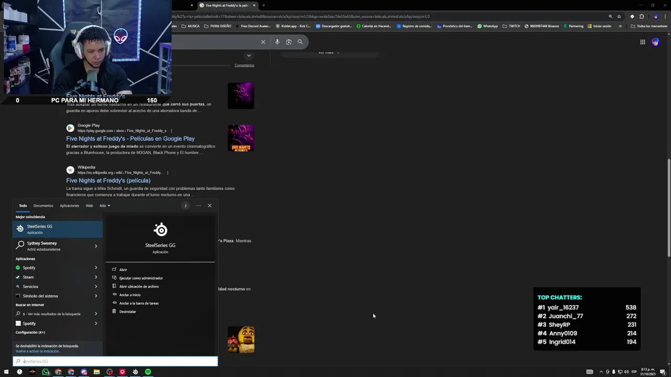Screen dimensions: 671x377
Task: Switch to the Todo search tab
Action: click(23, 206)
